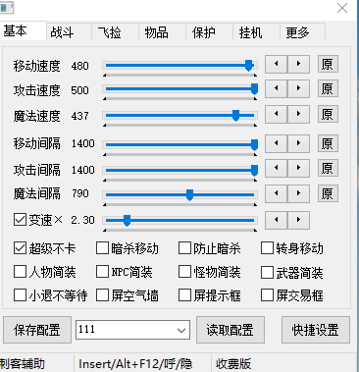Click the Insert/Alt+F12/呼/隐 status text
This screenshot has height=372, width=359.
tap(135, 364)
